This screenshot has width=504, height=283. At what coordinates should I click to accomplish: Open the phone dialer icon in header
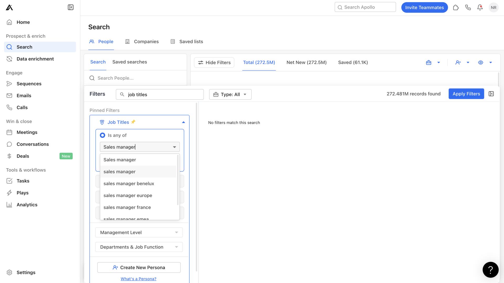tap(468, 7)
